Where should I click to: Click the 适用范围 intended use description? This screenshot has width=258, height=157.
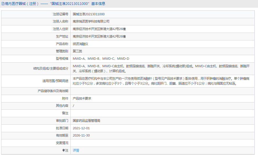(161, 81)
